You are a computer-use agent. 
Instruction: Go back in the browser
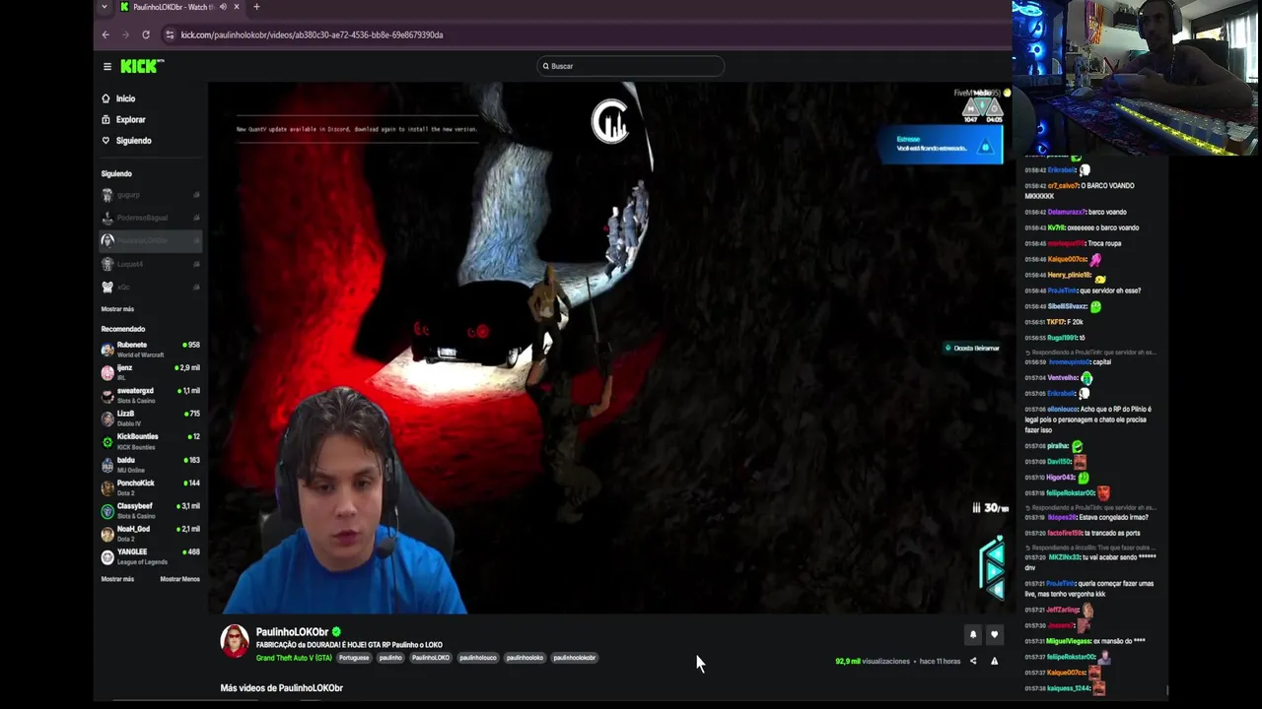[105, 34]
